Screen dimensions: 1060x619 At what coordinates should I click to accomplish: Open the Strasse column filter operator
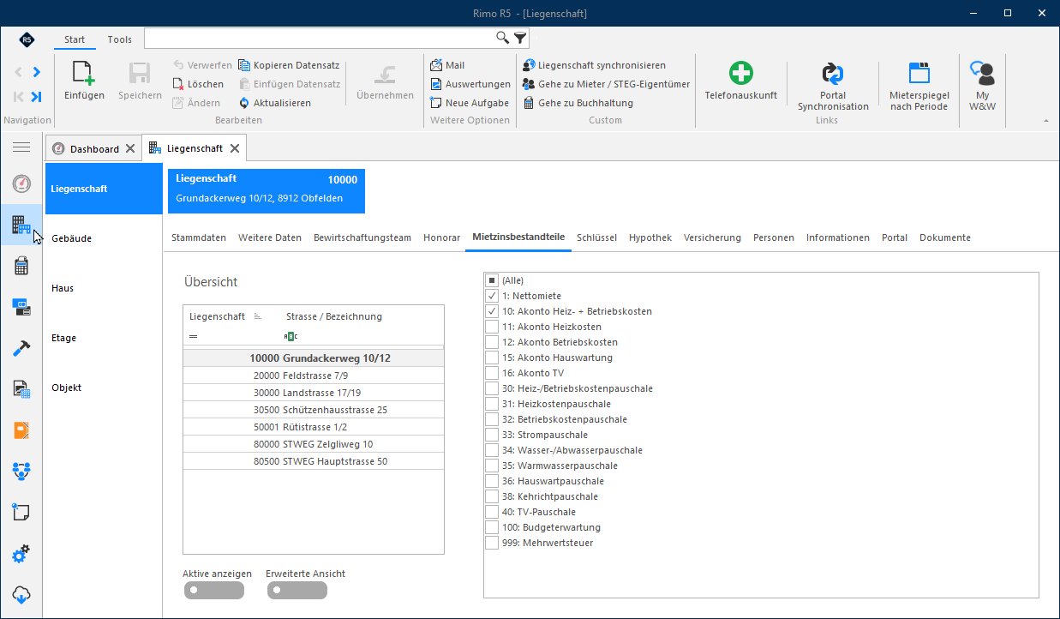point(290,336)
